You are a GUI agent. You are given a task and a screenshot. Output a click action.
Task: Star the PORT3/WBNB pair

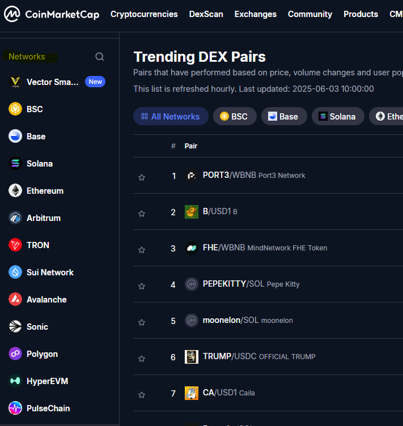tap(142, 177)
